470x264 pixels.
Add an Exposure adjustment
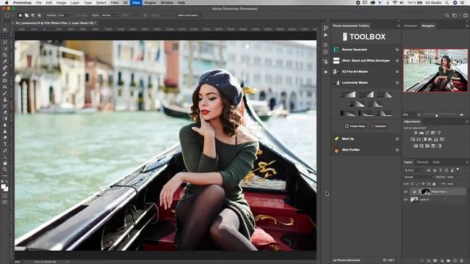click(x=433, y=133)
